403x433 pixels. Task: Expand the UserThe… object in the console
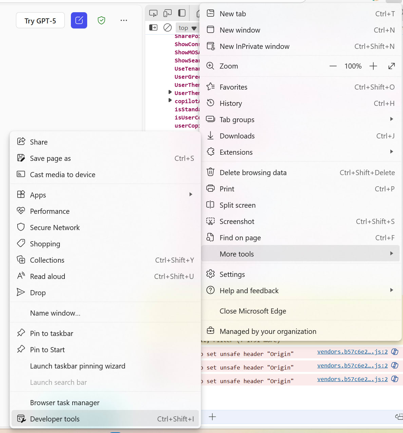pos(170,92)
